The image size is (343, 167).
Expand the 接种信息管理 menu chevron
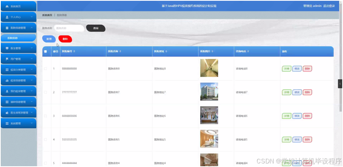click(x=32, y=102)
